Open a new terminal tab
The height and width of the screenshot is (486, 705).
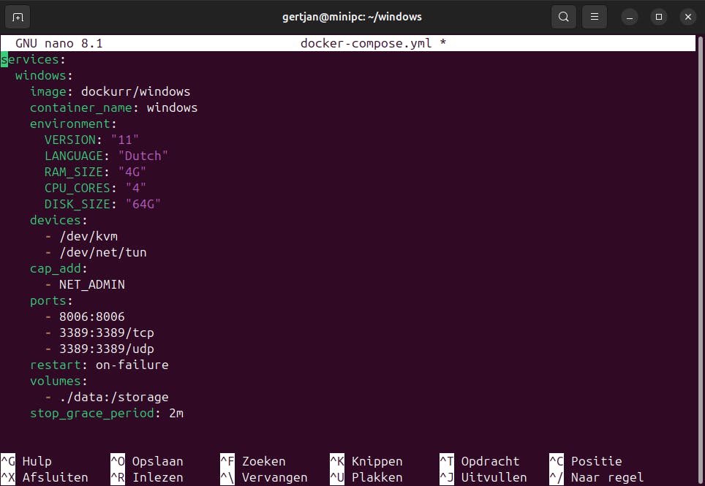pyautogui.click(x=18, y=17)
